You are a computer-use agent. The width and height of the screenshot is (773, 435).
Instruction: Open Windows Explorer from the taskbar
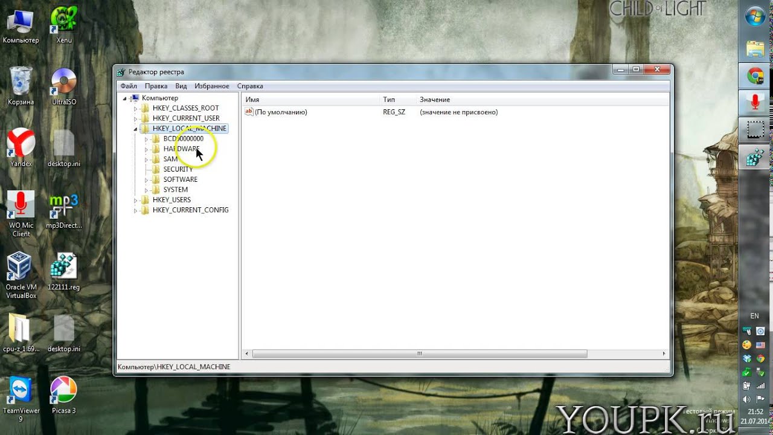755,49
